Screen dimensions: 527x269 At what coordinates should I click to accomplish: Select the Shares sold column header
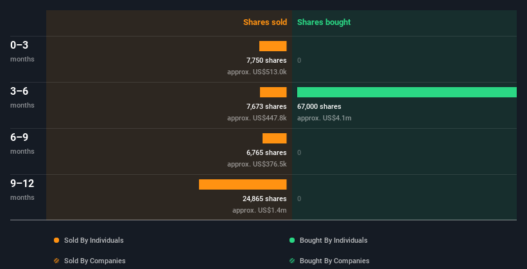[264, 22]
